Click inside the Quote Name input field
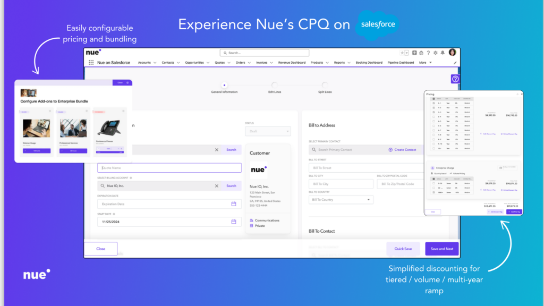 (x=169, y=168)
